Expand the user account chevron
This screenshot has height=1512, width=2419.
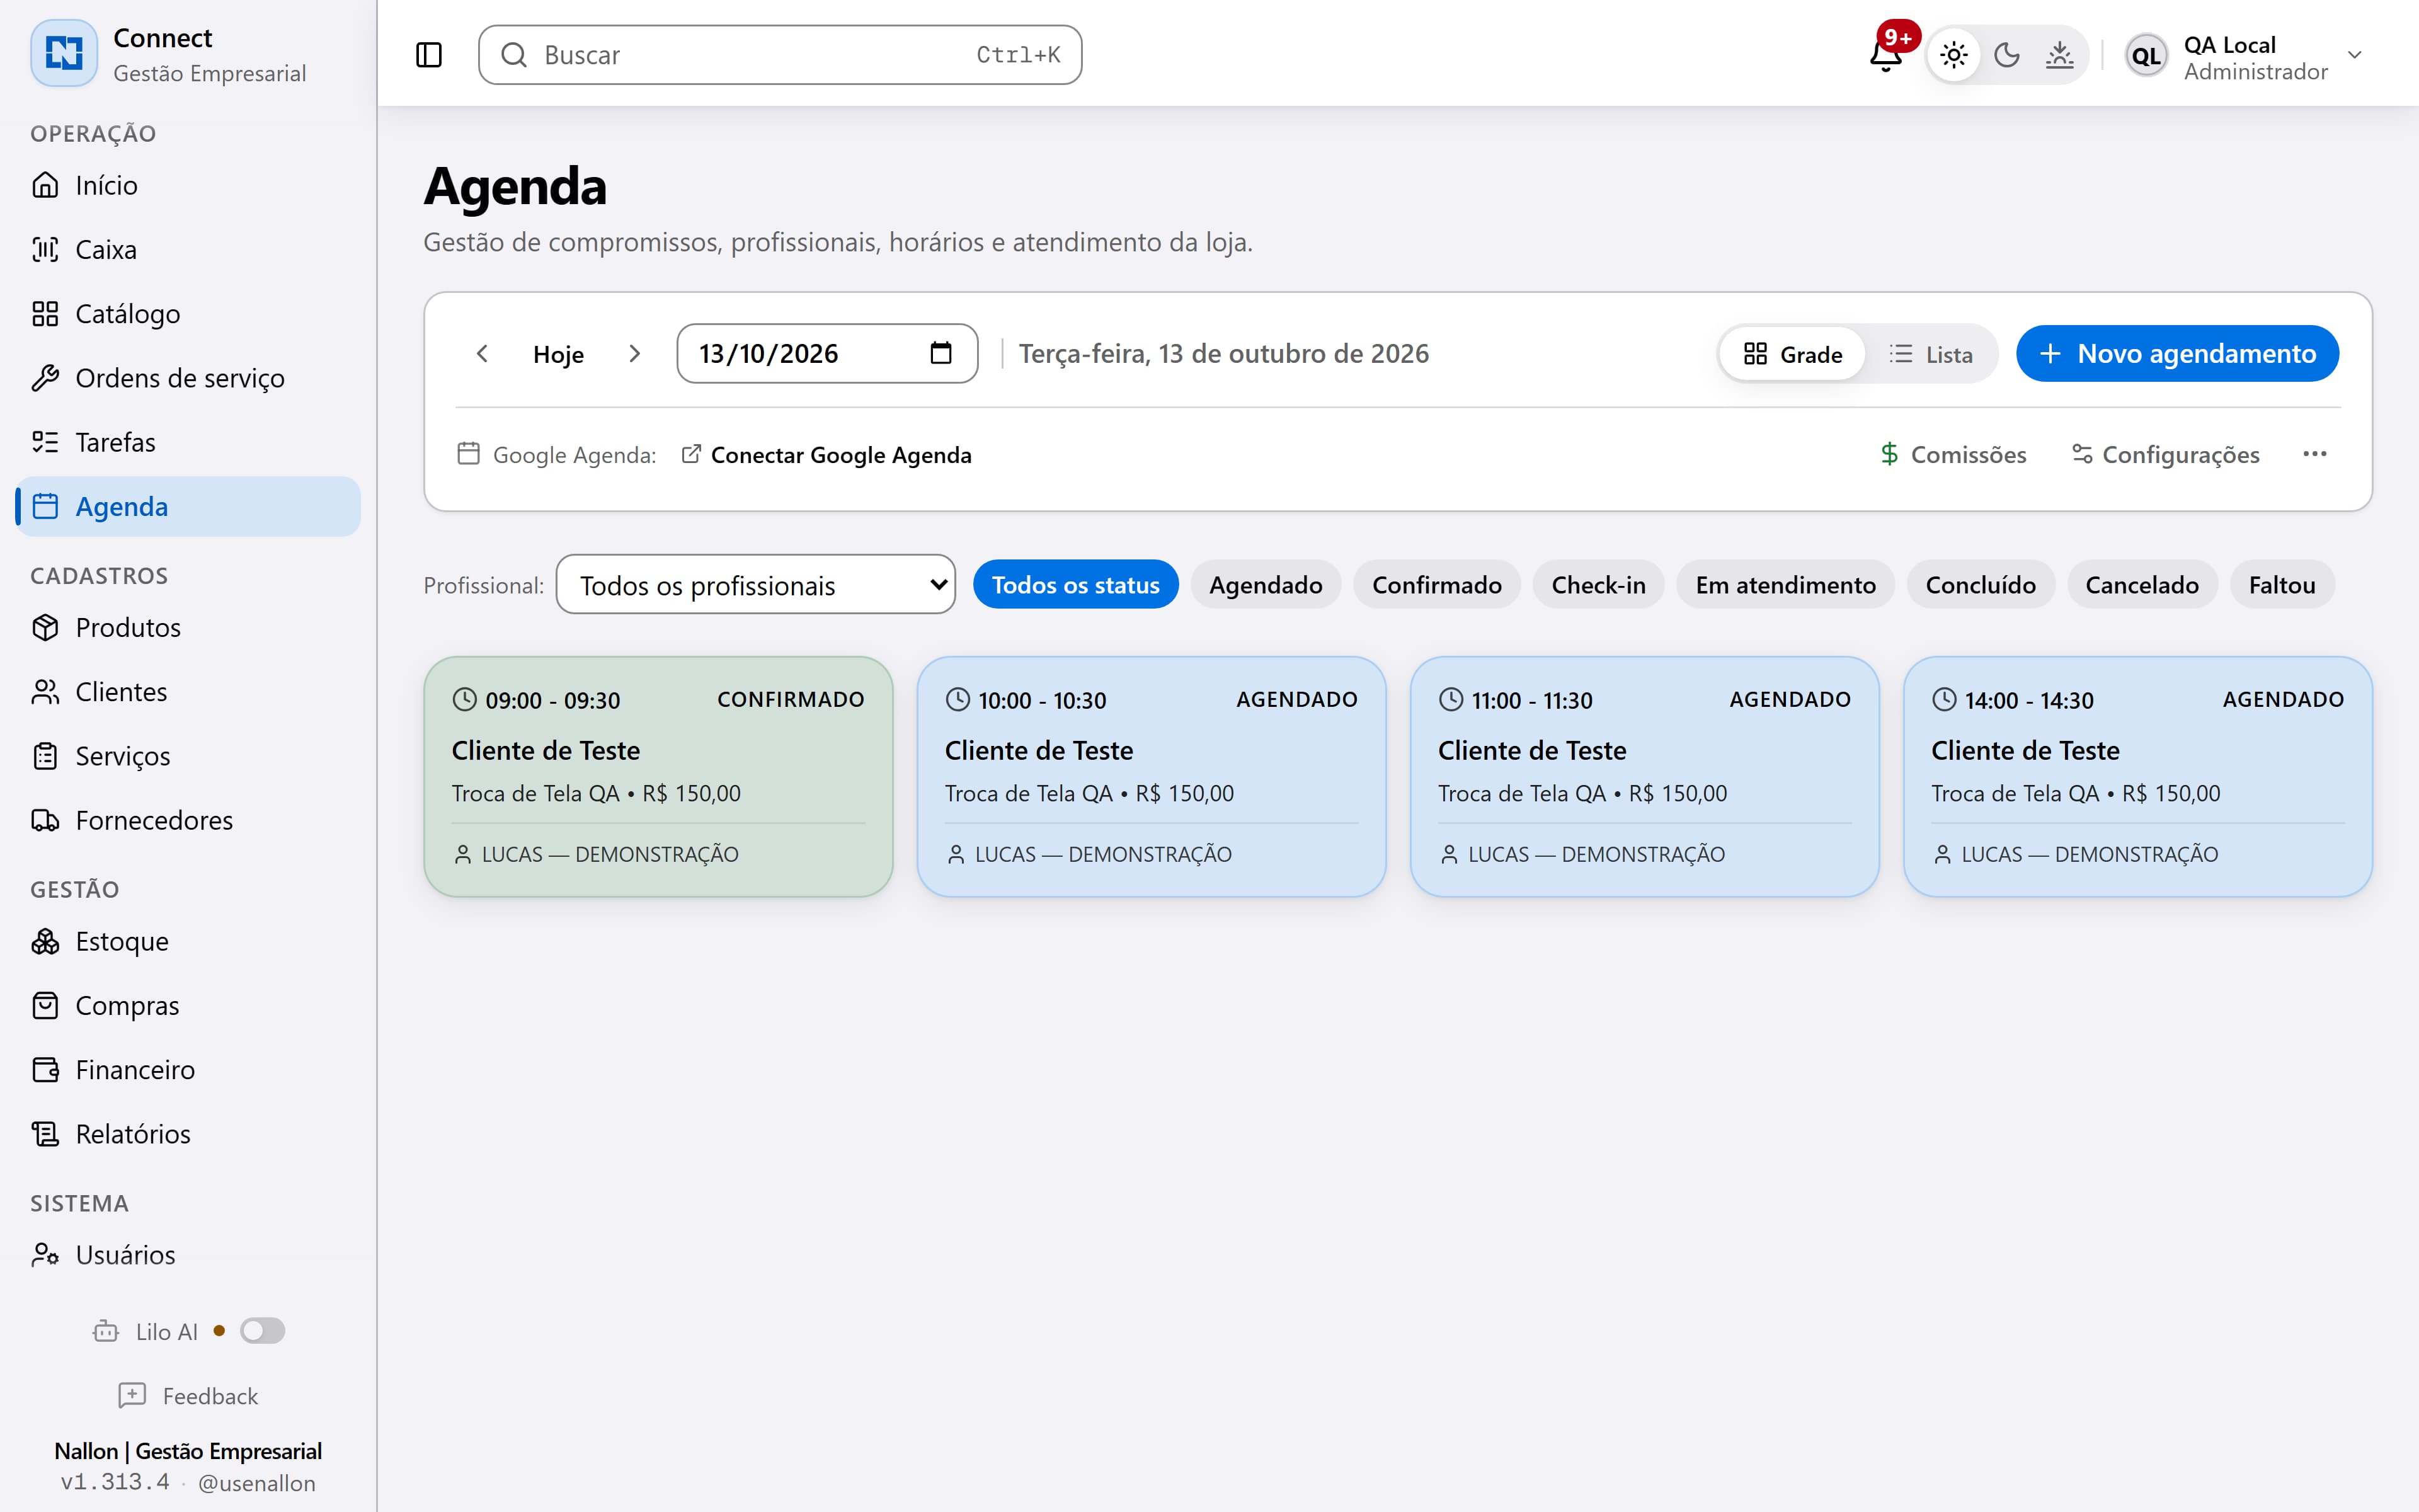[2354, 55]
